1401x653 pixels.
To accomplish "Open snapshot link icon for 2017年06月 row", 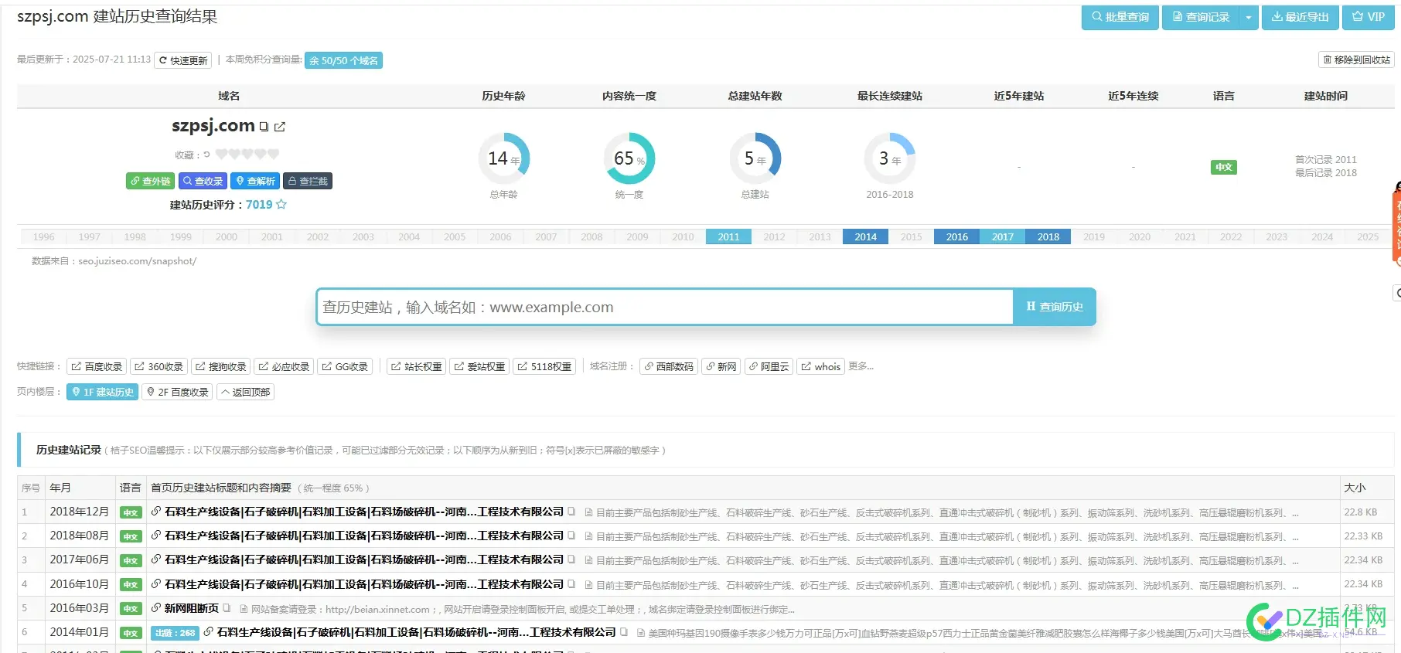I will [x=156, y=559].
